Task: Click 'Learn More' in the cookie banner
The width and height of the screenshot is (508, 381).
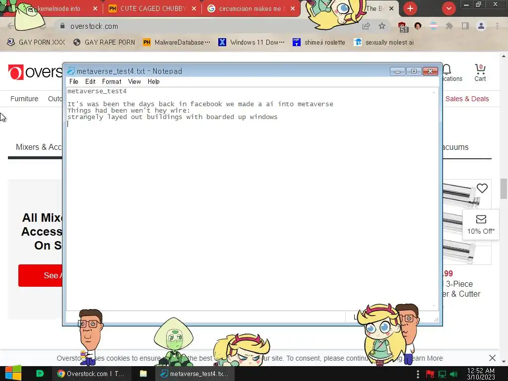Action: pos(427,358)
